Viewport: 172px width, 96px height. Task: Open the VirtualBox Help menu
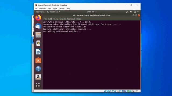coord(68,9)
